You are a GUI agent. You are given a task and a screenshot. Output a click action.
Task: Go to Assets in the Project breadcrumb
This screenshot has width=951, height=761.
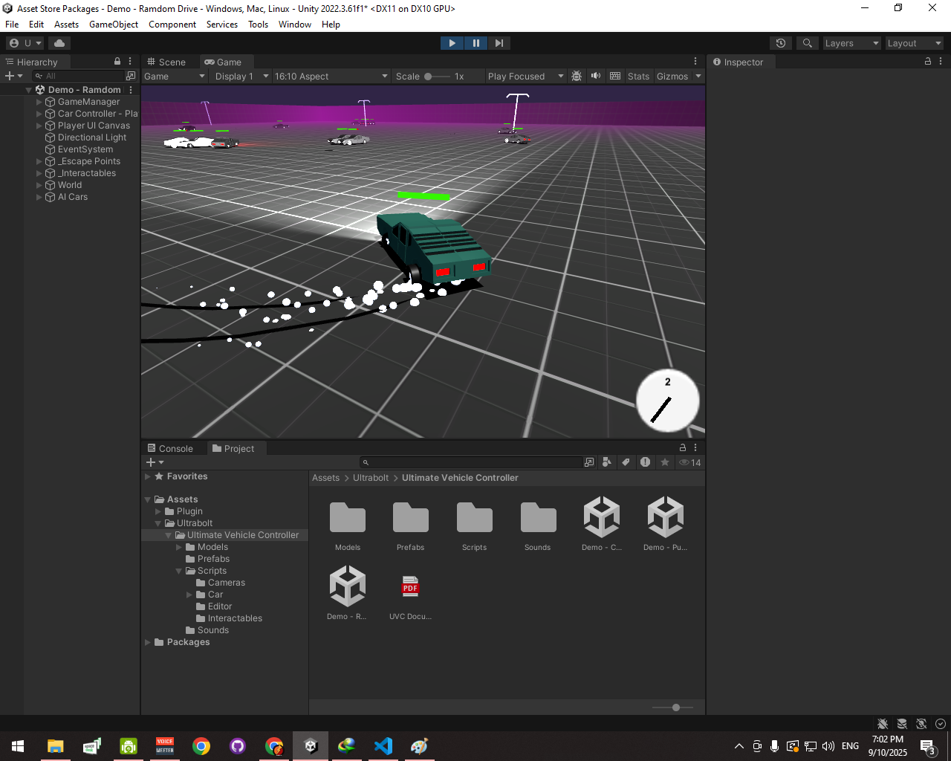(x=325, y=478)
